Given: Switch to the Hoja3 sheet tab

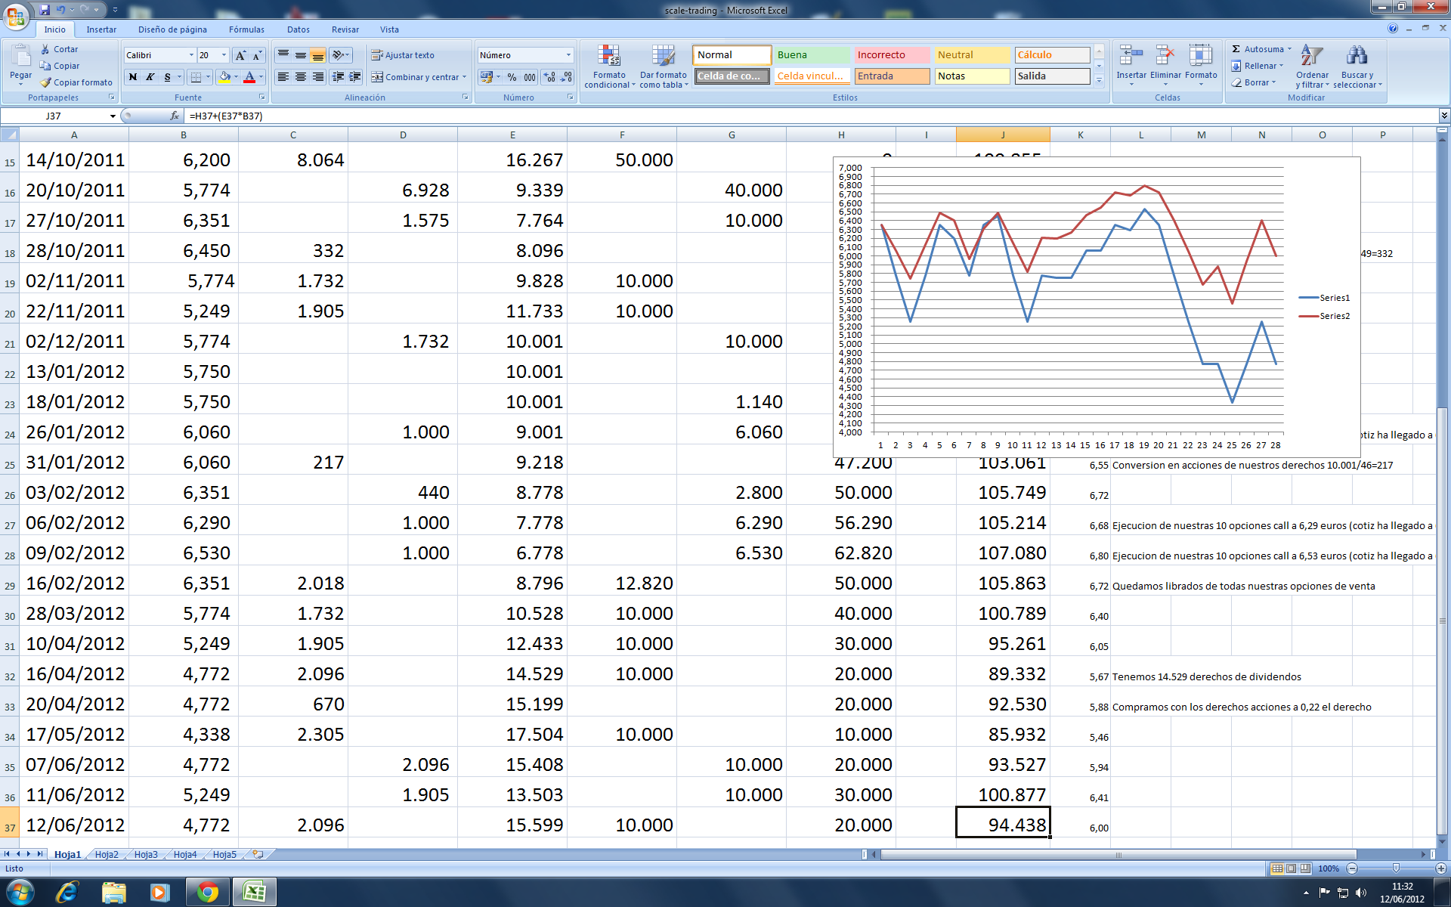Looking at the screenshot, I should pyautogui.click(x=146, y=854).
